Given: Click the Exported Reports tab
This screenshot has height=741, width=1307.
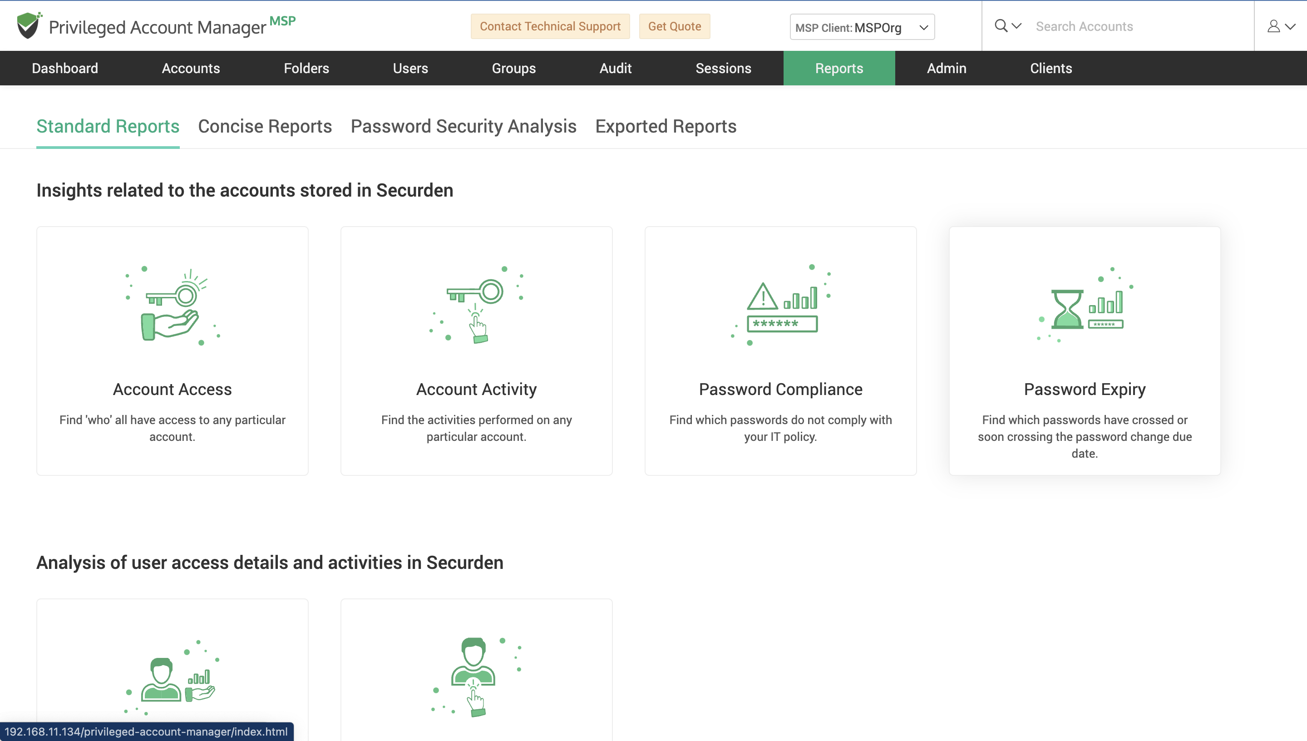Looking at the screenshot, I should tap(665, 126).
